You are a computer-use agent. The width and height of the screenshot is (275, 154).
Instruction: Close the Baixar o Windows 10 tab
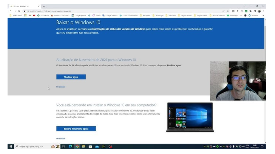39,6
